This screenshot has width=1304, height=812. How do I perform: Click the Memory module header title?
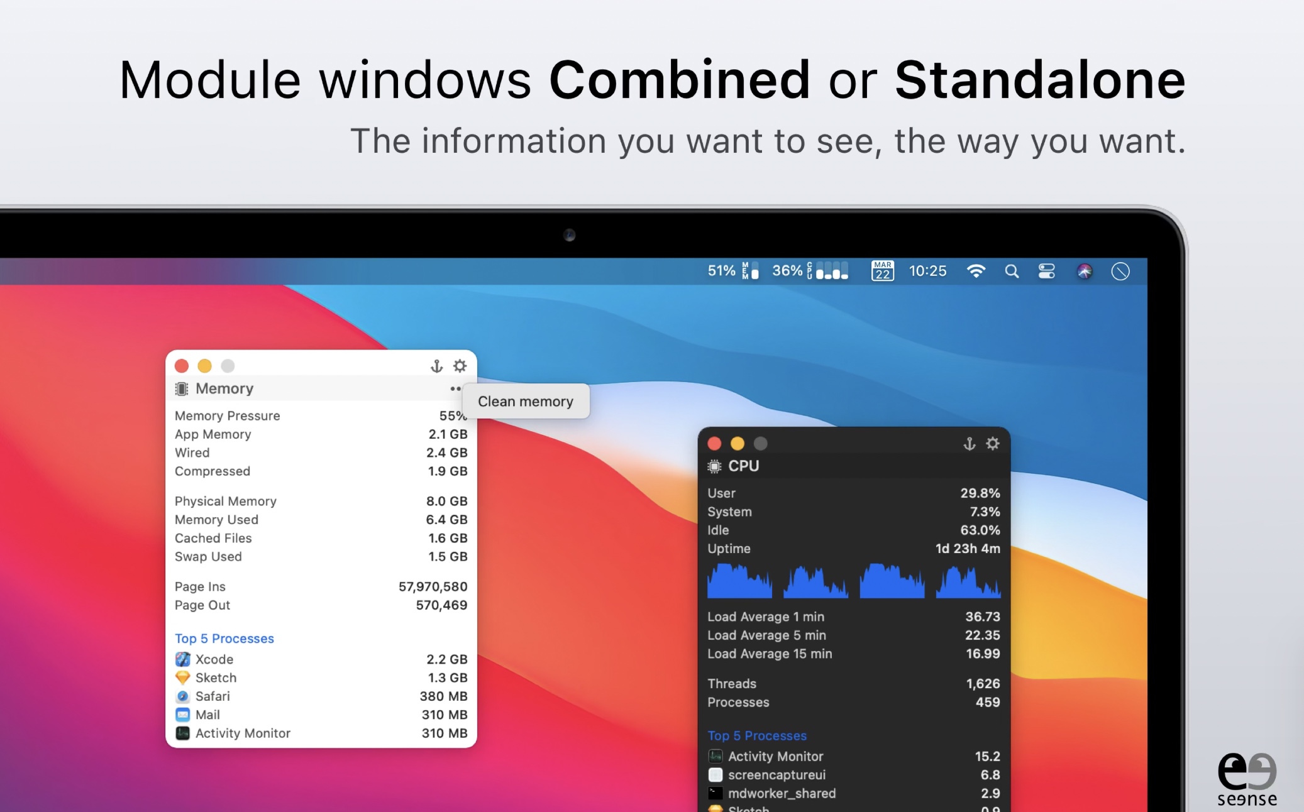click(224, 388)
